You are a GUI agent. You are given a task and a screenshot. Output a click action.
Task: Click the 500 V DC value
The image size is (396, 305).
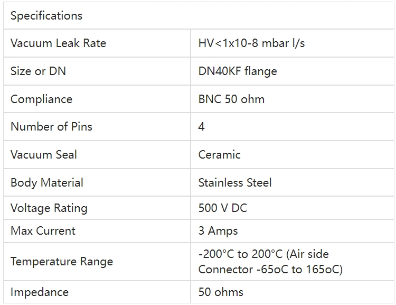tap(222, 208)
